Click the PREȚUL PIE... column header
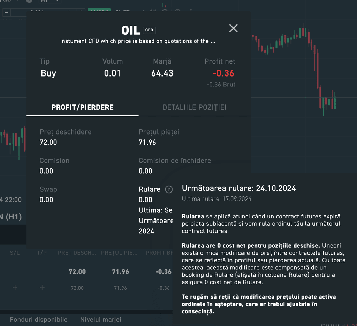 pyautogui.click(x=120, y=253)
